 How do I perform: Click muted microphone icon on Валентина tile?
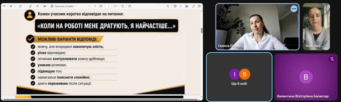(x=332, y=59)
